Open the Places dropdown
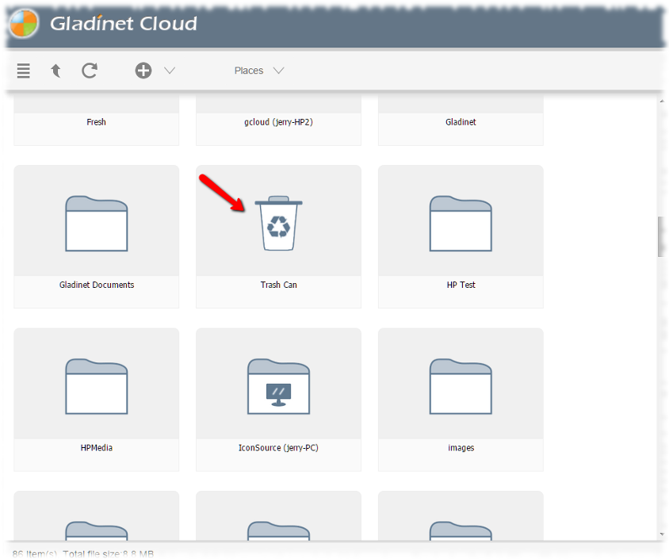 (259, 71)
